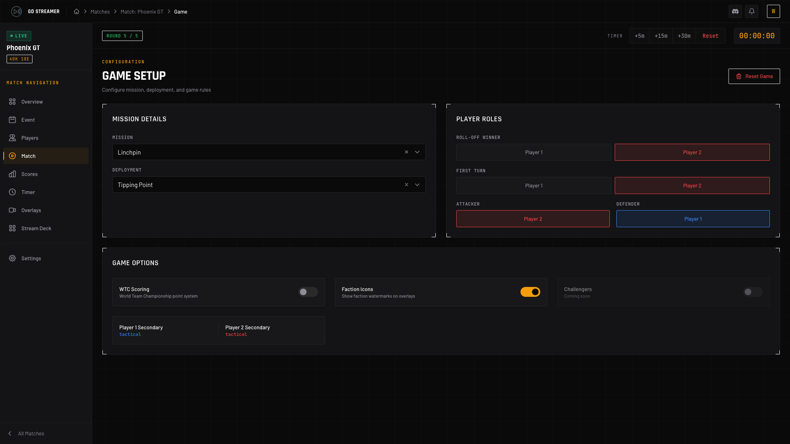Enable WTC Scoring point system
This screenshot has height=444, width=790.
pyautogui.click(x=308, y=292)
